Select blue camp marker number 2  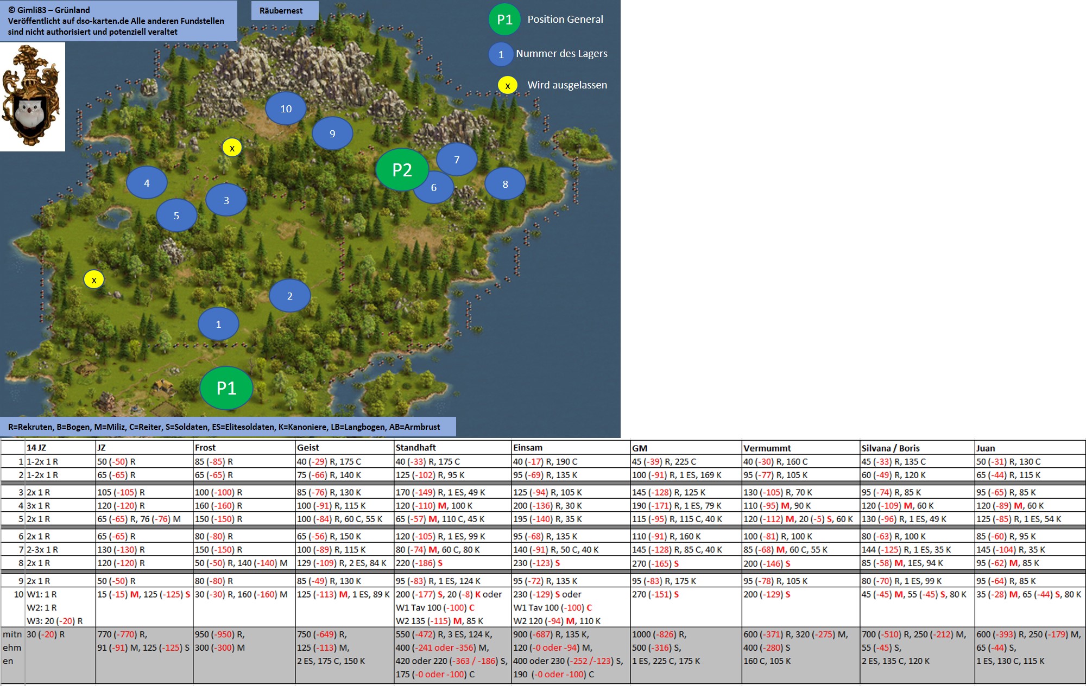pos(289,296)
